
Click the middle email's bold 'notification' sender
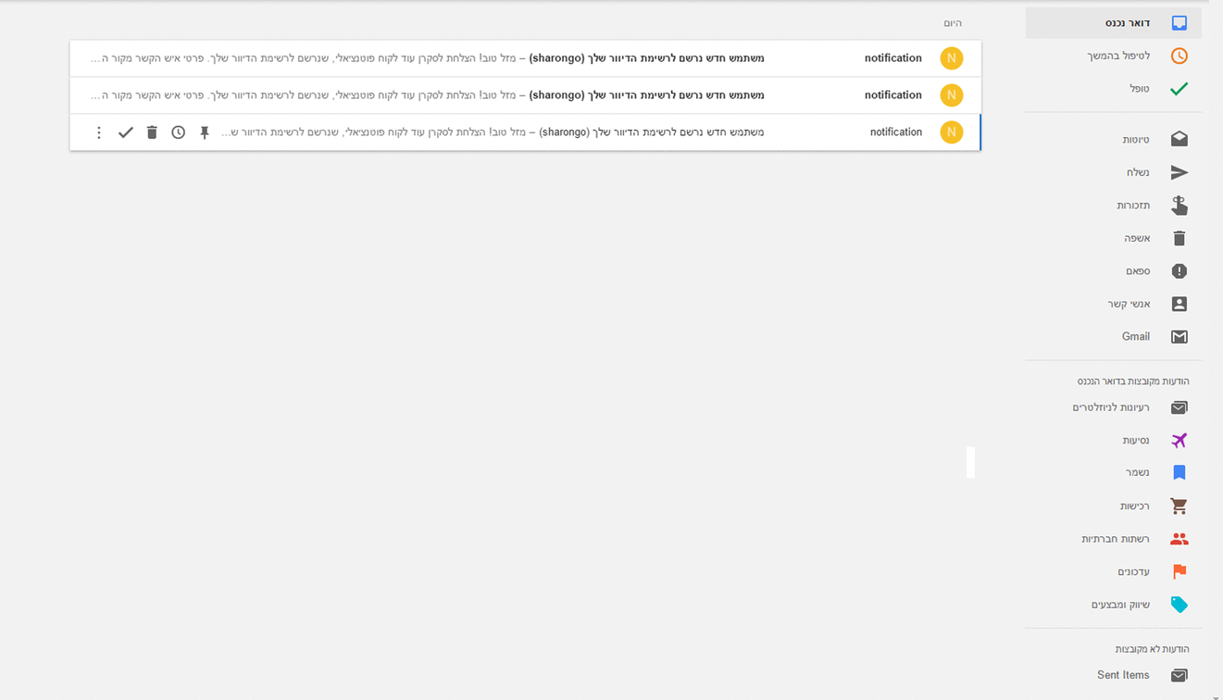(x=892, y=95)
